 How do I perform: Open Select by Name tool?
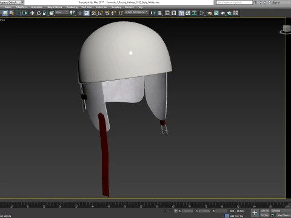click(x=12, y=13)
